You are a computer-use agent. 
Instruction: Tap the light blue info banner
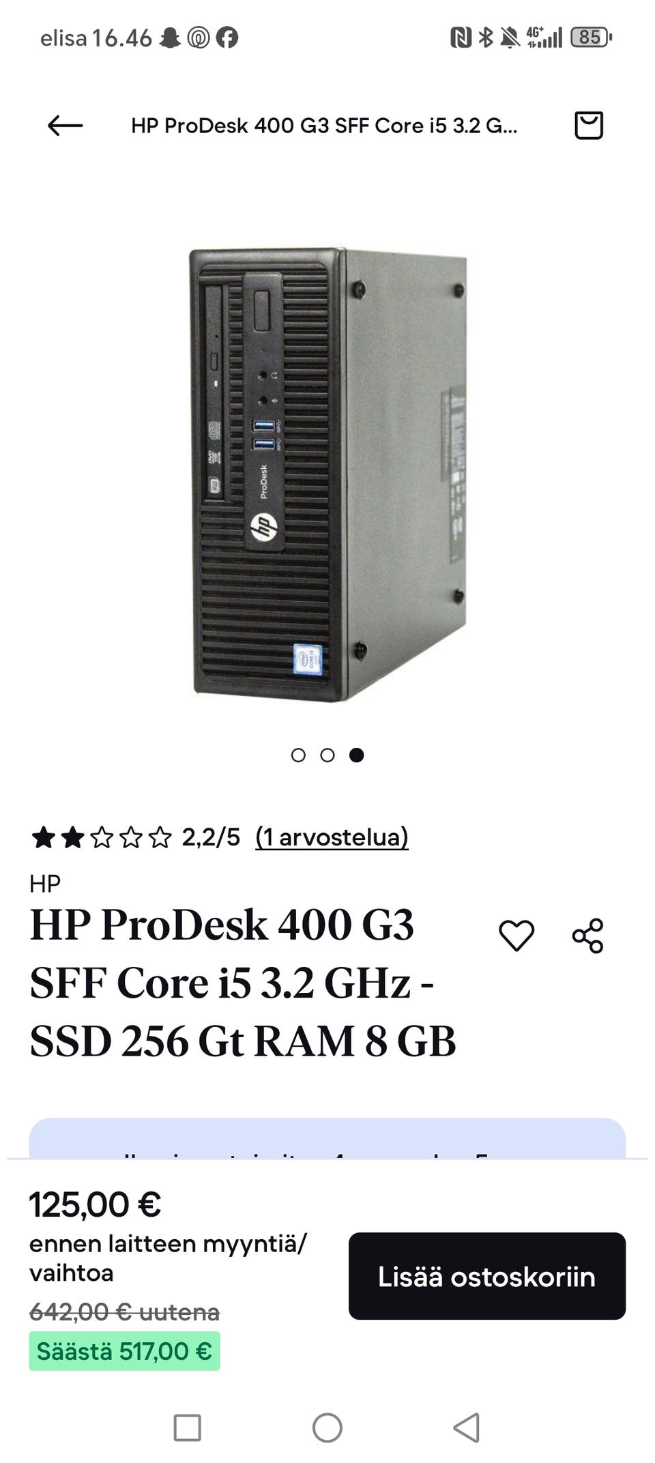pyautogui.click(x=327, y=1138)
